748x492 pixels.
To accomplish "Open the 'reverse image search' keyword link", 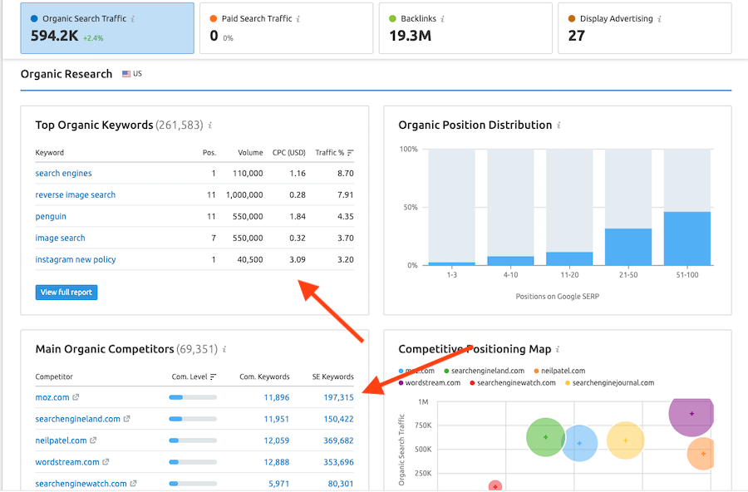I will click(76, 194).
